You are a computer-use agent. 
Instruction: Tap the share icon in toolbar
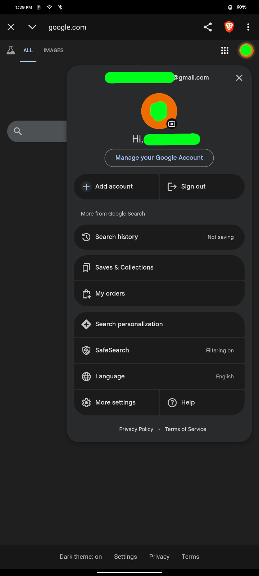pyautogui.click(x=208, y=27)
